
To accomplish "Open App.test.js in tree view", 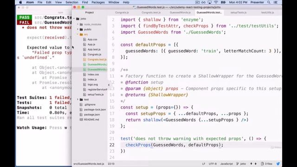I will click(94, 50).
